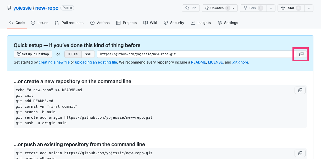Fork the new-repo repository

coord(253,8)
